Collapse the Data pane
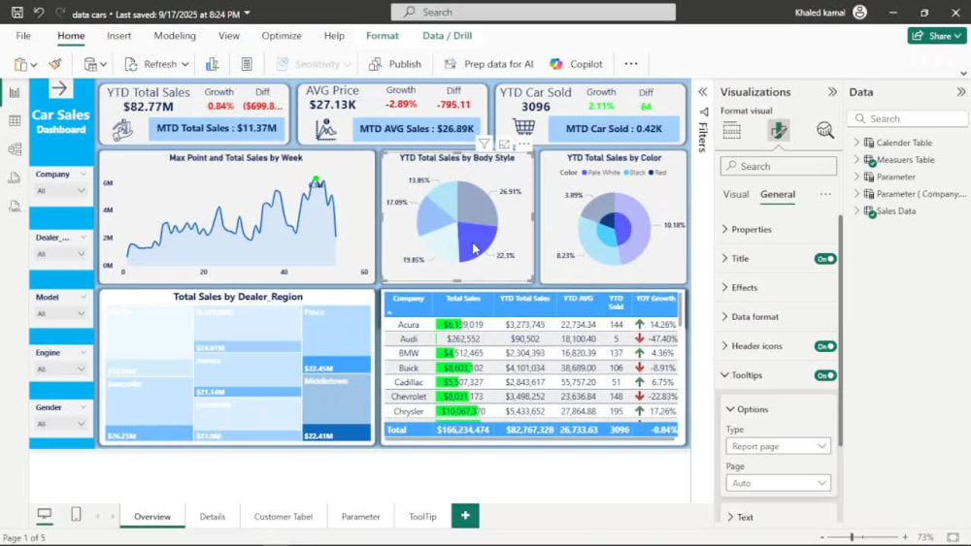This screenshot has width=971, height=546. pos(960,92)
